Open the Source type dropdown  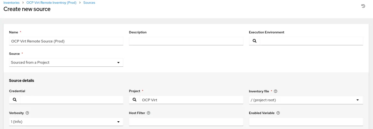click(66, 63)
